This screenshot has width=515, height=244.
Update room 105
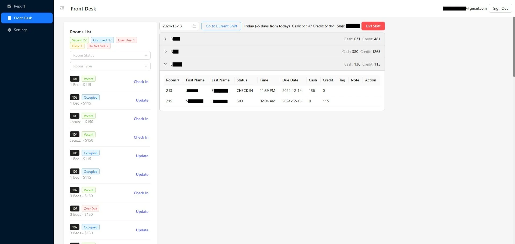(x=142, y=156)
